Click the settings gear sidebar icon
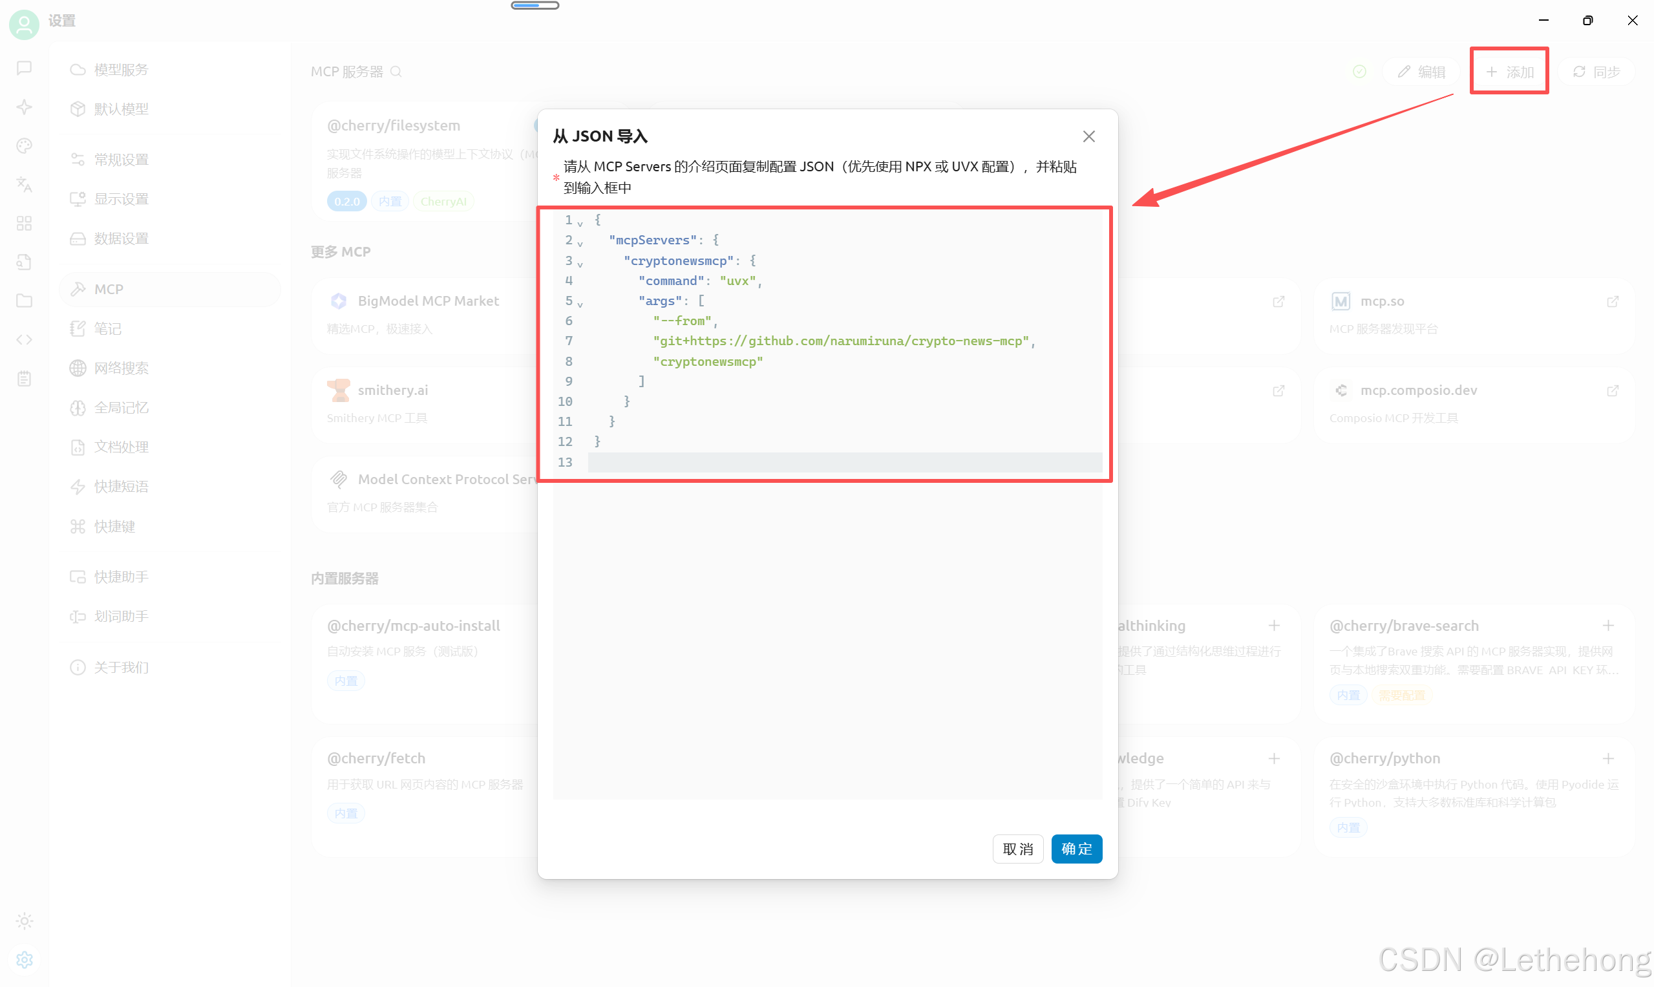Viewport: 1654px width, 987px height. click(24, 959)
